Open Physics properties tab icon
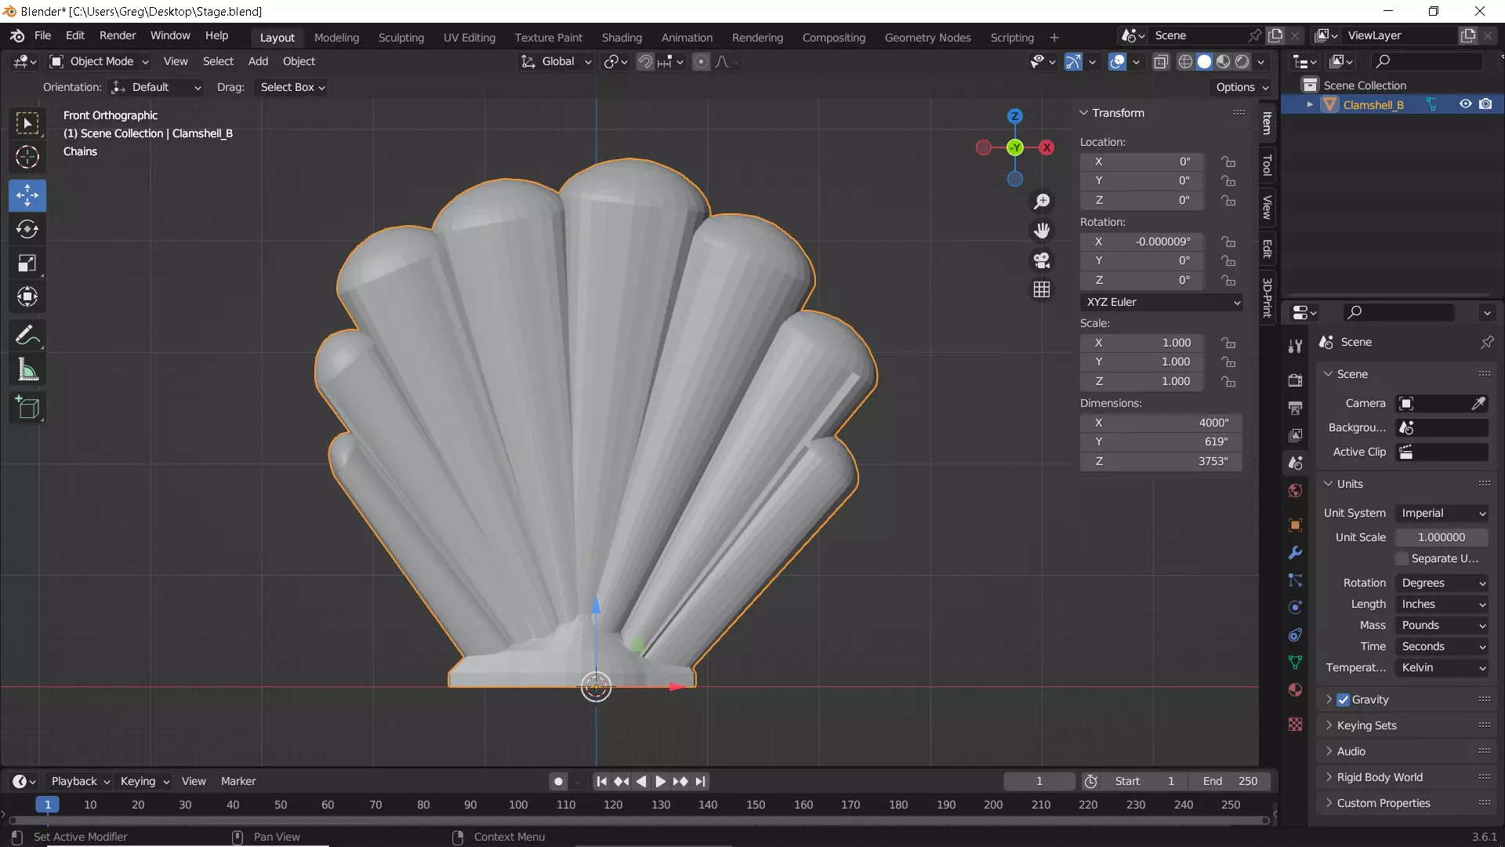This screenshot has height=847, width=1505. tap(1295, 607)
